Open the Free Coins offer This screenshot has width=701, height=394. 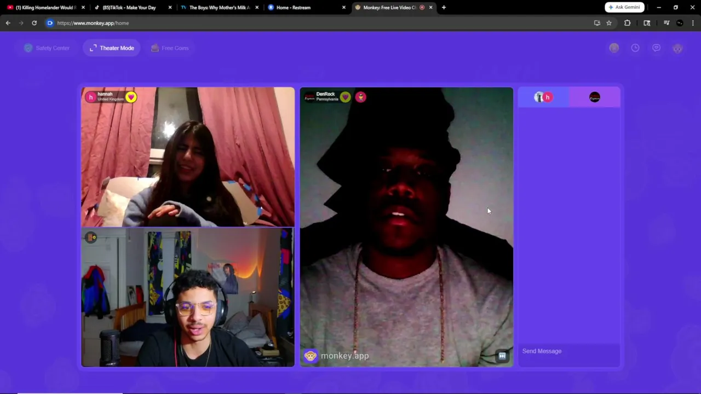[x=170, y=48]
